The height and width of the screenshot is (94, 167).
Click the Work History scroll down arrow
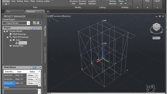point(39,85)
